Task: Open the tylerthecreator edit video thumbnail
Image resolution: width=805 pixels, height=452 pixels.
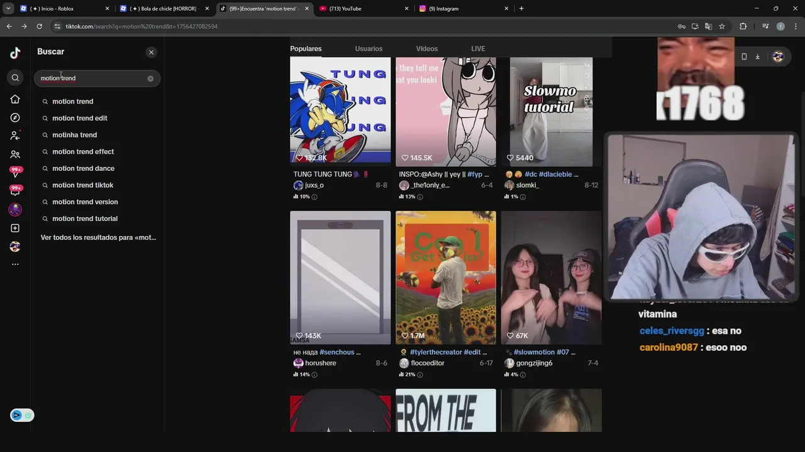Action: pyautogui.click(x=446, y=277)
